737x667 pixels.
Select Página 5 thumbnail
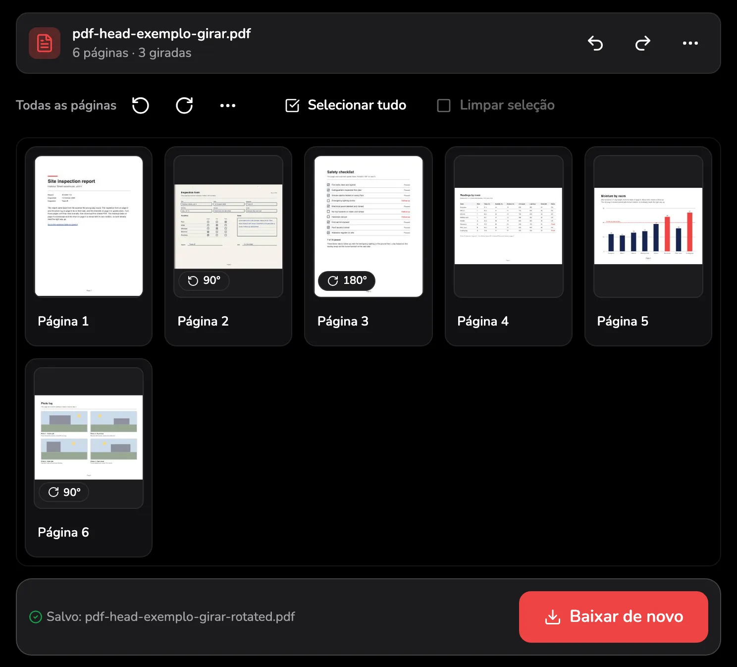coord(648,226)
